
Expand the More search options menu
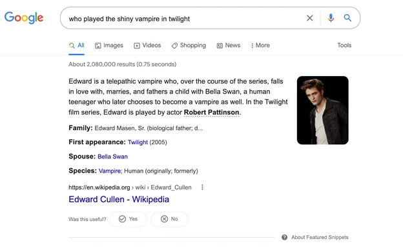[260, 45]
